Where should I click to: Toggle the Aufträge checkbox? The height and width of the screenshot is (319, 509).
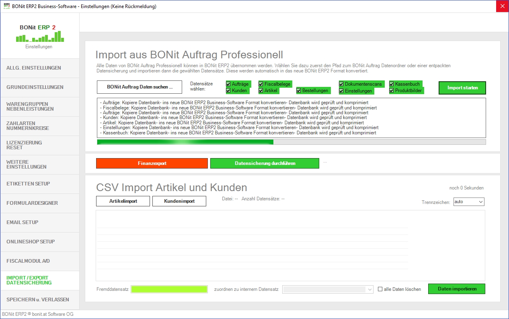pos(228,84)
